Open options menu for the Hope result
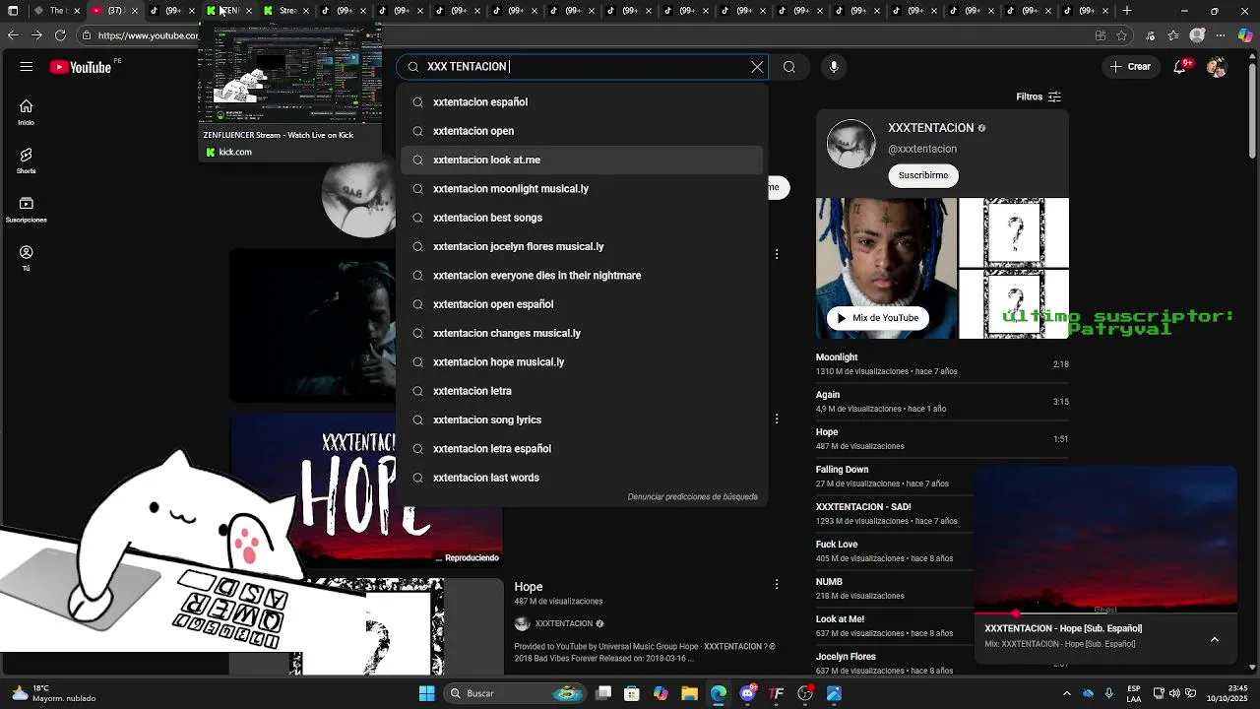 [x=777, y=584]
